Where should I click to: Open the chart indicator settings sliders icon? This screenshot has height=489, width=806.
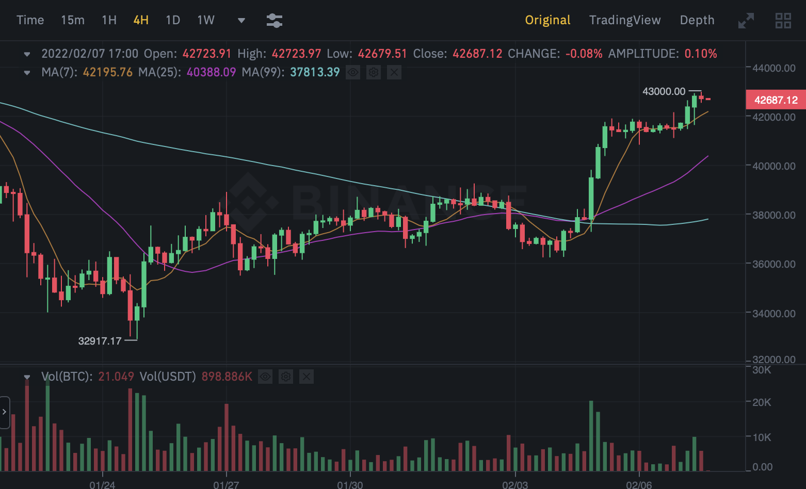274,21
